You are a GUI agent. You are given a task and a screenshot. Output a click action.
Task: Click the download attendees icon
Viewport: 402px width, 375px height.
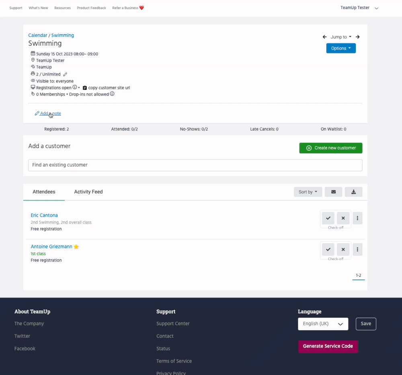(x=353, y=192)
